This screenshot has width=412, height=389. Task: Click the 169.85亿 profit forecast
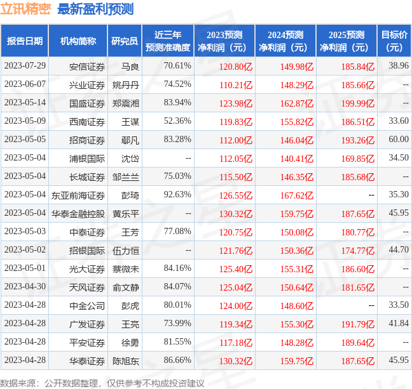click(x=358, y=159)
